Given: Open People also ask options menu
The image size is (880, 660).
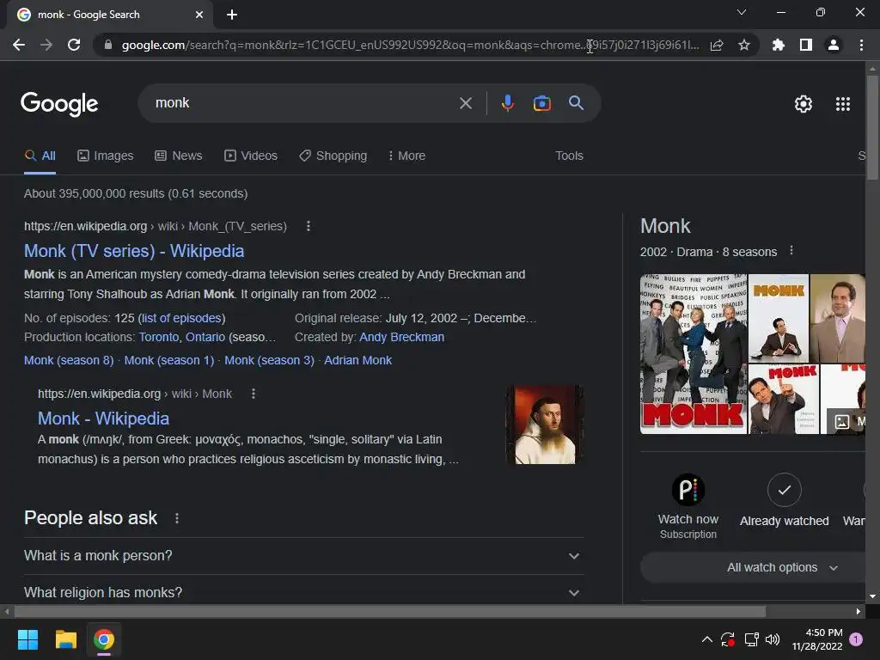Looking at the screenshot, I should tap(177, 518).
